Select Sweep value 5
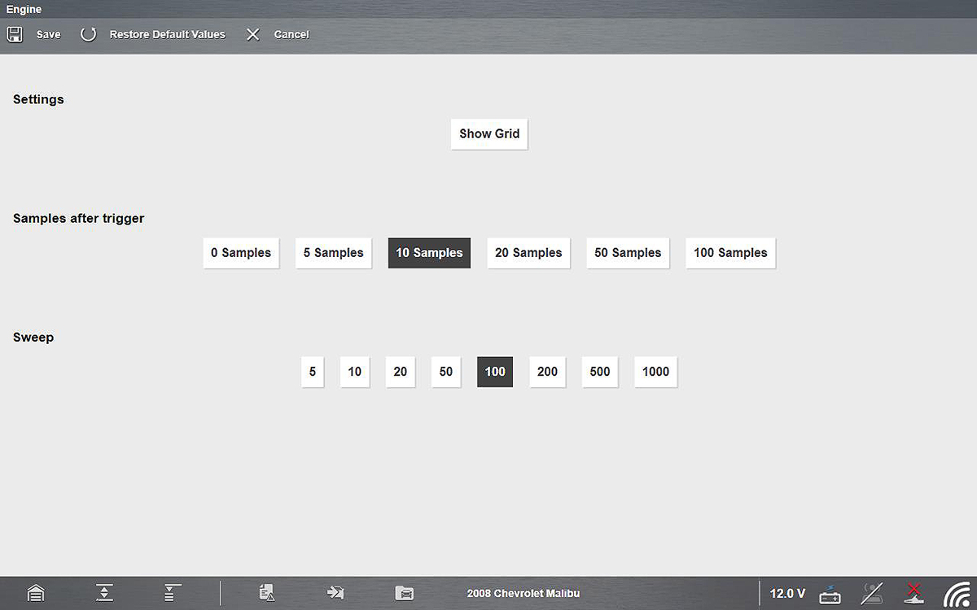The height and width of the screenshot is (610, 977). pos(313,372)
